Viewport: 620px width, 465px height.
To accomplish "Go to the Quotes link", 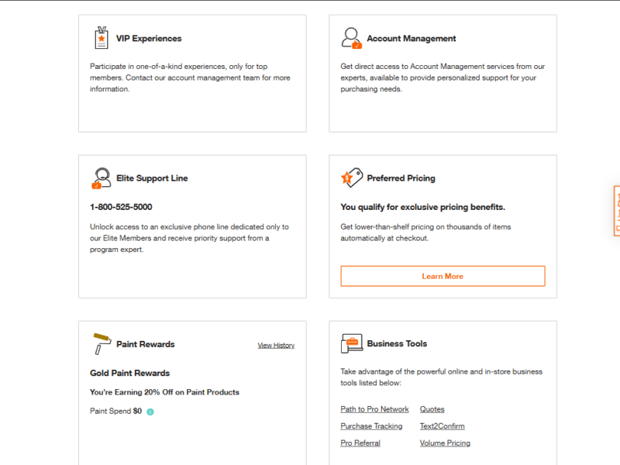I will 432,409.
